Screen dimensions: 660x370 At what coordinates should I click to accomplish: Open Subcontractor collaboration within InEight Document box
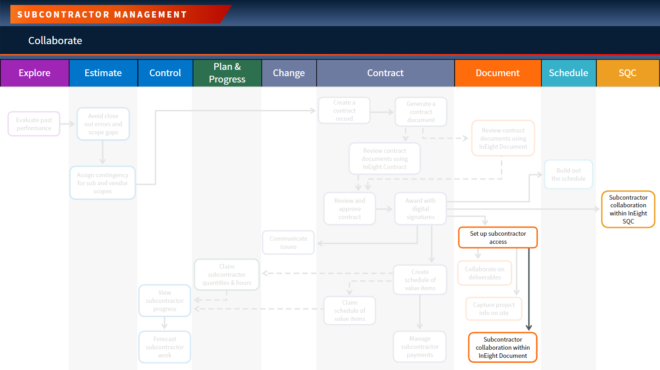point(503,347)
